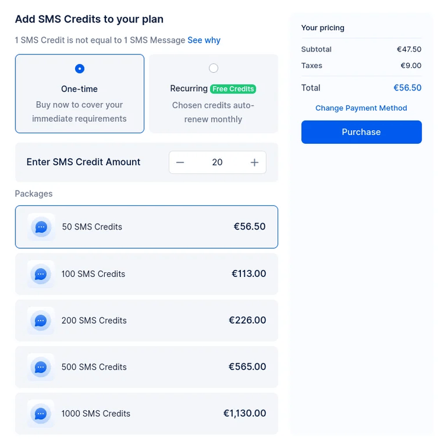The width and height of the screenshot is (444, 448).
Task: Focus the SMS credit amount field showing 20
Action: (x=217, y=162)
